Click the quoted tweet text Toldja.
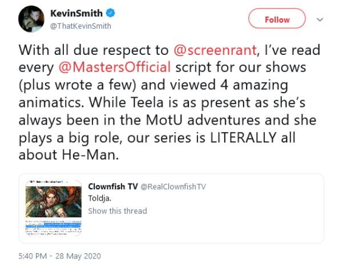339x263 pixels. tap(100, 198)
